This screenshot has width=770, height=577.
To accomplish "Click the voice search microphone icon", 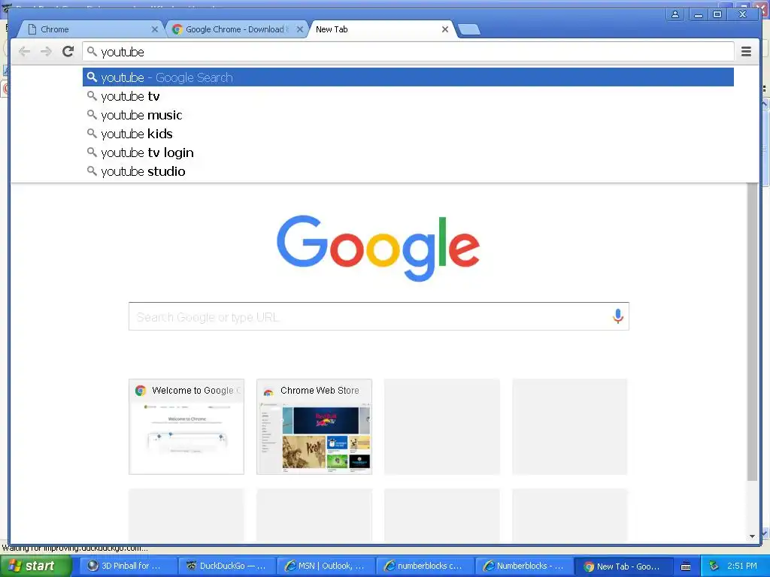I will tap(618, 316).
